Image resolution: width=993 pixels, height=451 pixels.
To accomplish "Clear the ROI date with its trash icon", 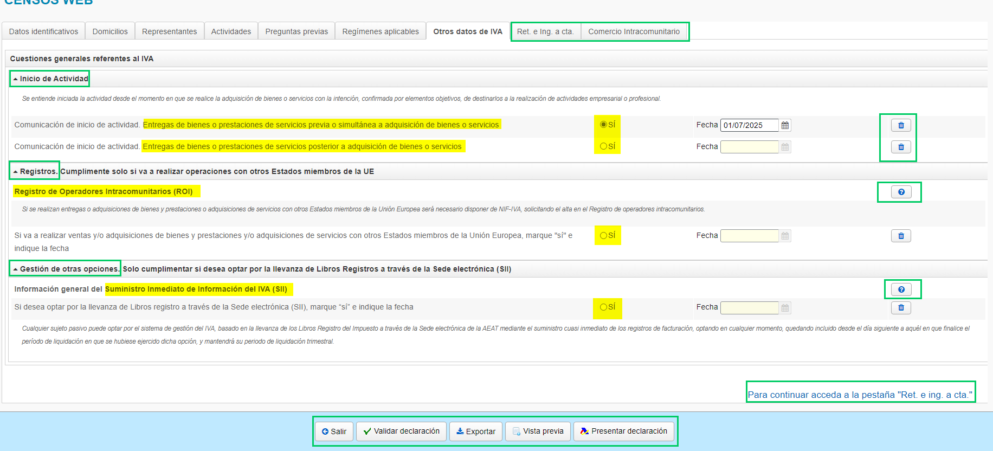I will point(901,236).
